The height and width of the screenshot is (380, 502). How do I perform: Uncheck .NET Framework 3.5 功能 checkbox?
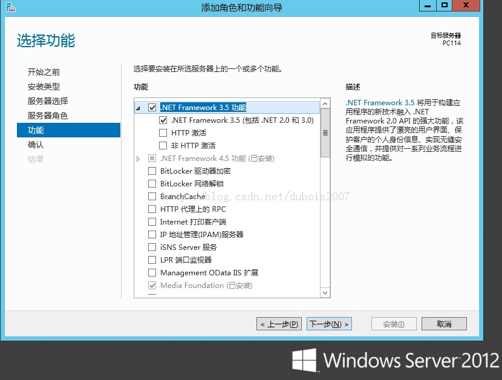point(152,108)
